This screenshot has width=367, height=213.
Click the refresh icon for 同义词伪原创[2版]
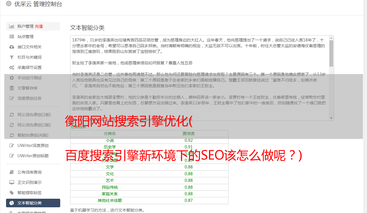click(12, 125)
